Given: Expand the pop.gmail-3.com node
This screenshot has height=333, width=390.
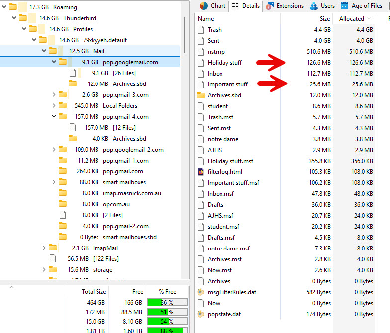Looking at the screenshot, I should point(54,94).
